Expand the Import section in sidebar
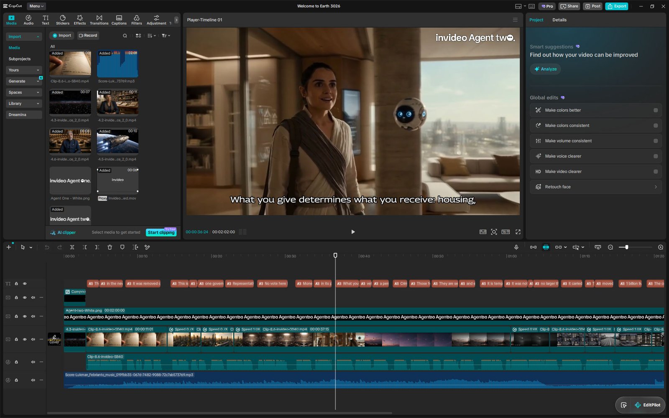 [x=23, y=37]
